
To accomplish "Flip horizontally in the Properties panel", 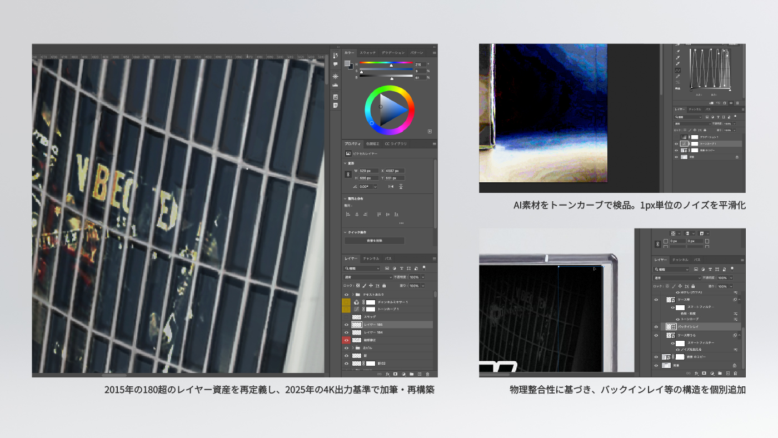I will [x=391, y=187].
